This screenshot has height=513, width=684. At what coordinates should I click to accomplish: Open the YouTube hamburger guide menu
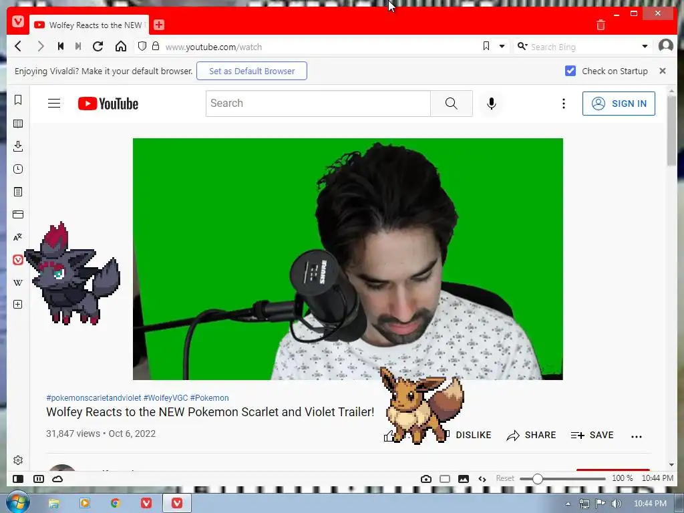[x=54, y=104]
